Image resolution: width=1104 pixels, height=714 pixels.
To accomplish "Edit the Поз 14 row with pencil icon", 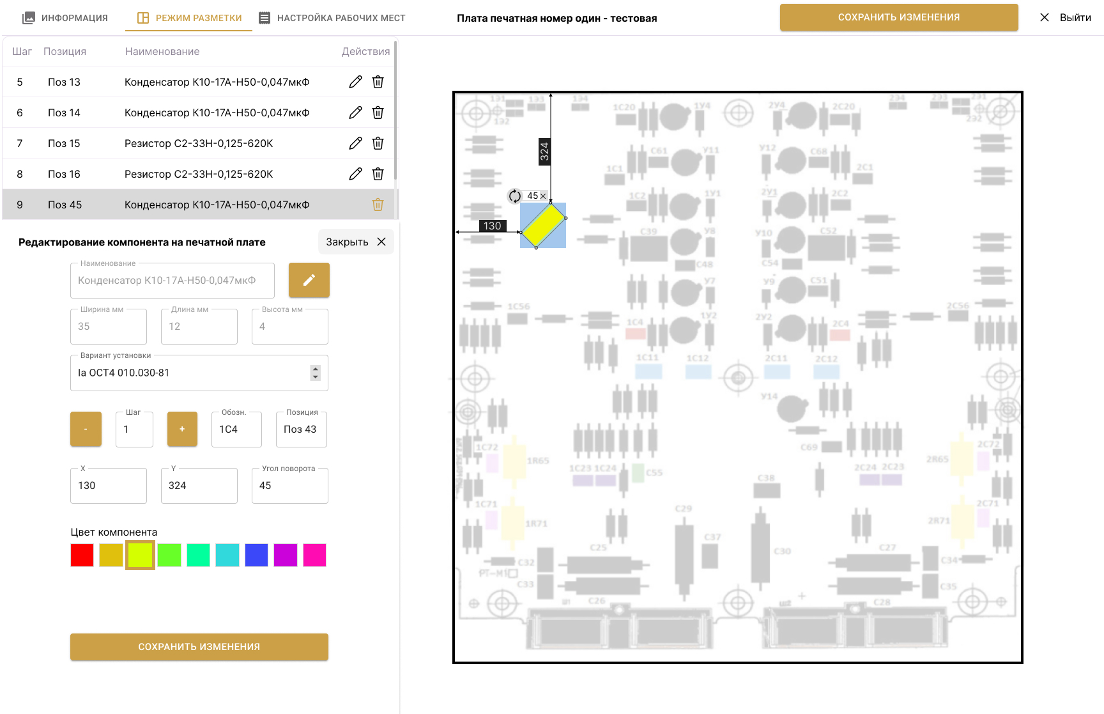I will click(x=355, y=113).
